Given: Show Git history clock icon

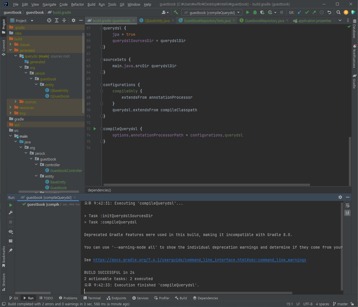Looking at the screenshot, I should coord(322,12).
